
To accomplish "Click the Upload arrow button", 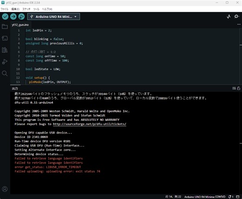I will pyautogui.click(x=13, y=17).
